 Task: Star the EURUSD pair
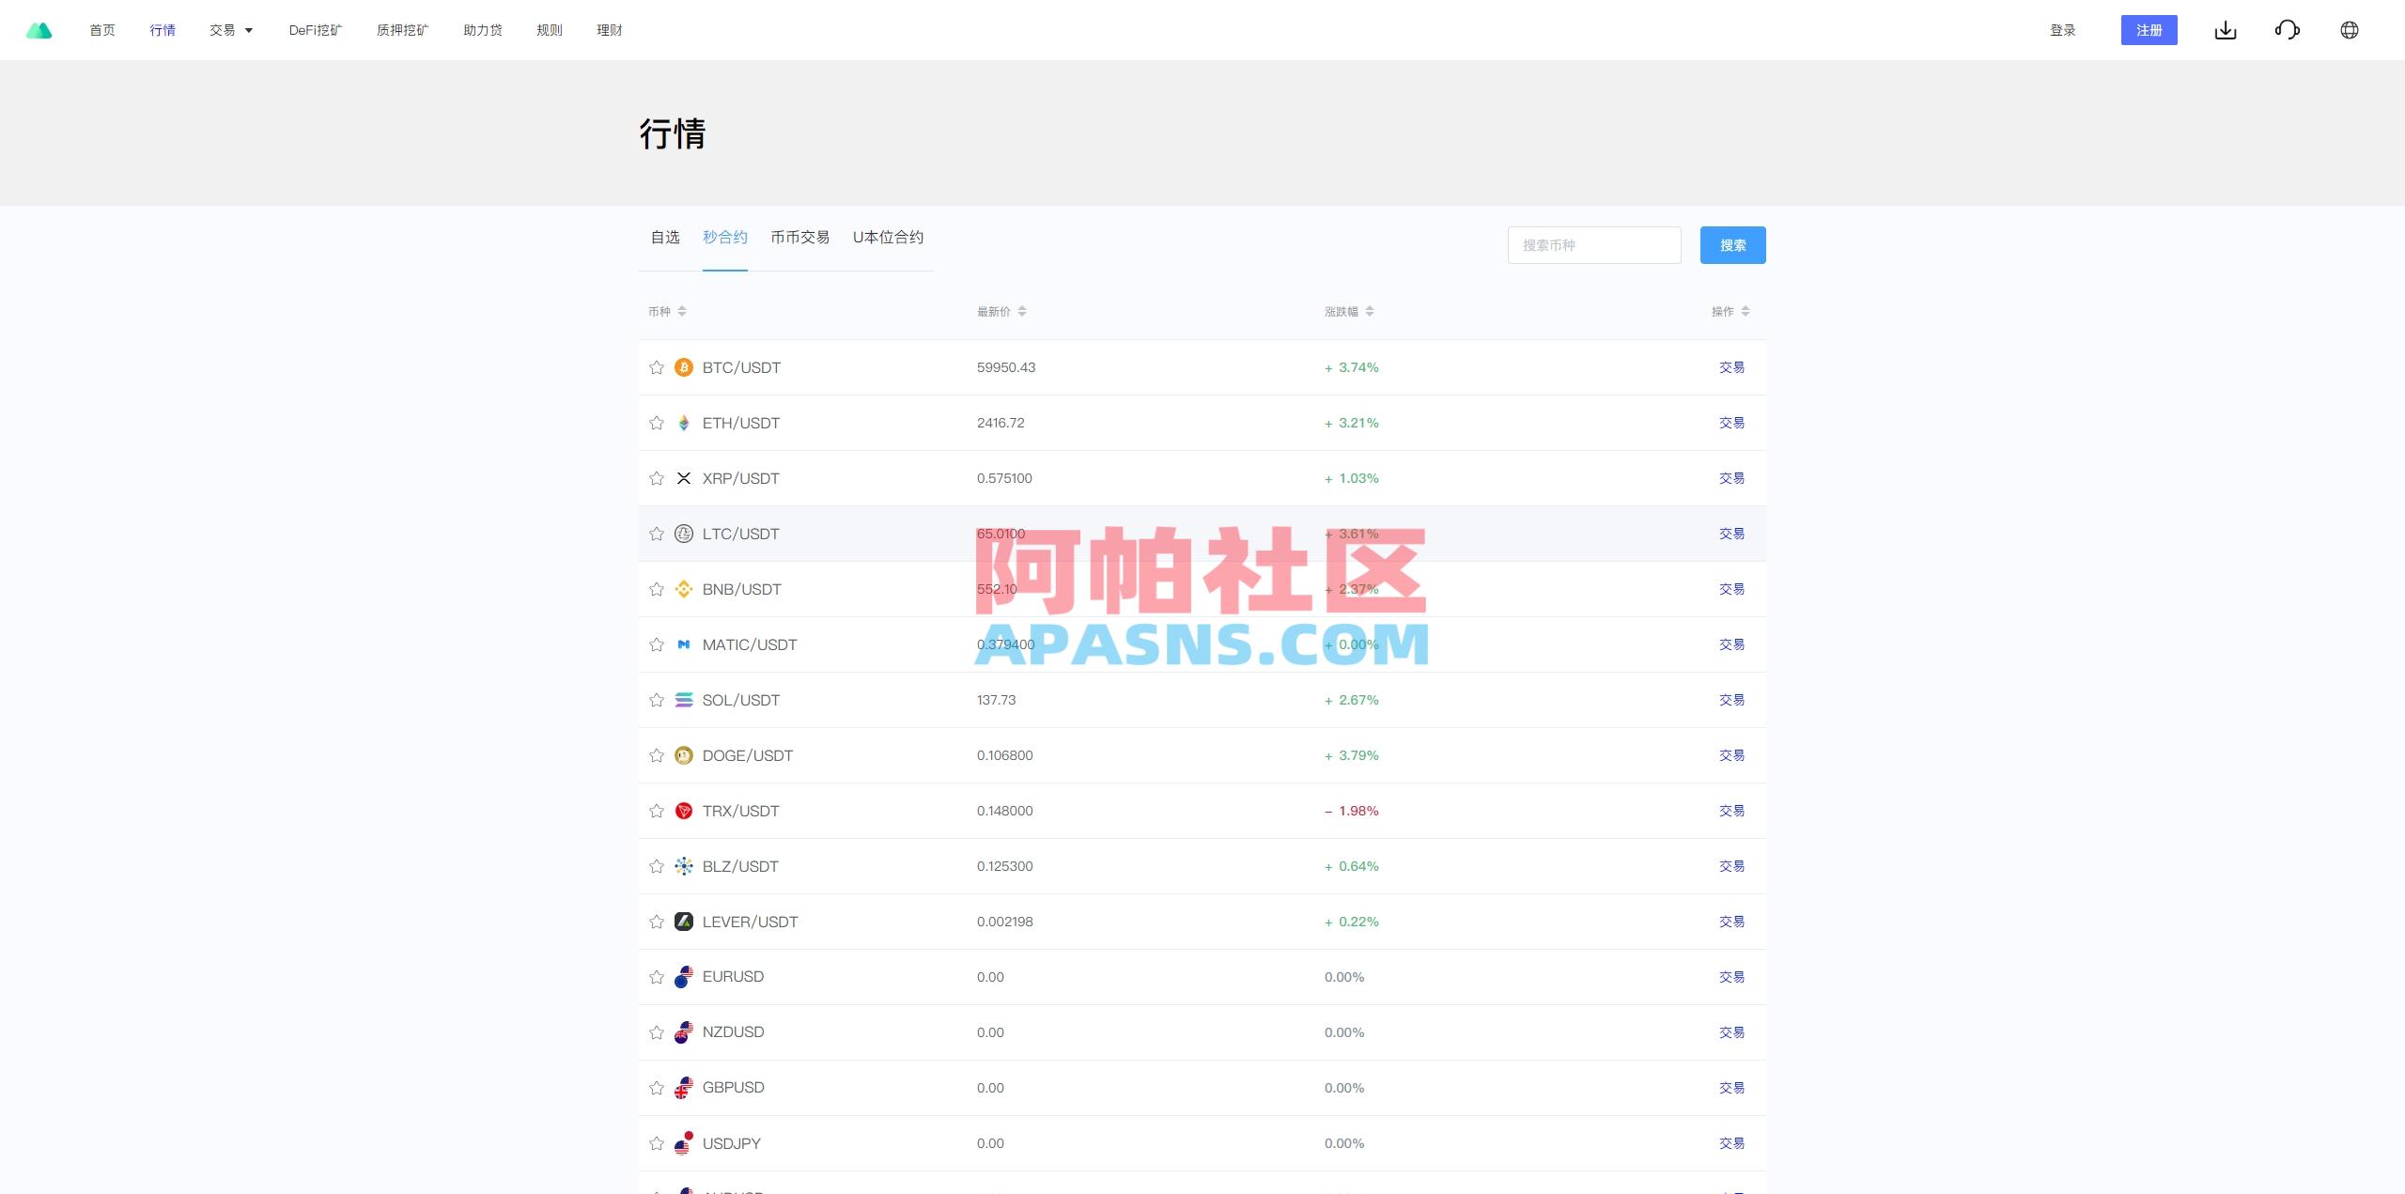(x=655, y=976)
